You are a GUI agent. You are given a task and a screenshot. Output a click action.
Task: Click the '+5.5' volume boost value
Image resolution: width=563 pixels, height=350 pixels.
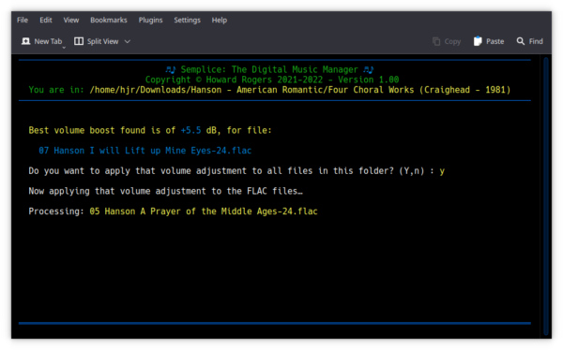[190, 130]
